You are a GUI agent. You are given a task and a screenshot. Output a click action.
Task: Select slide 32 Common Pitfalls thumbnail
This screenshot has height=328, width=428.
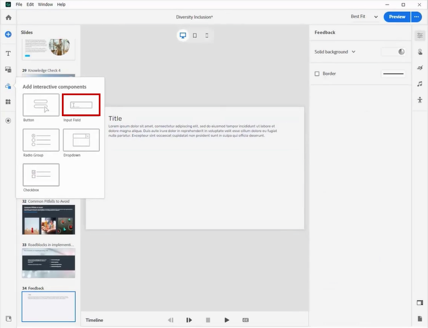(49, 220)
